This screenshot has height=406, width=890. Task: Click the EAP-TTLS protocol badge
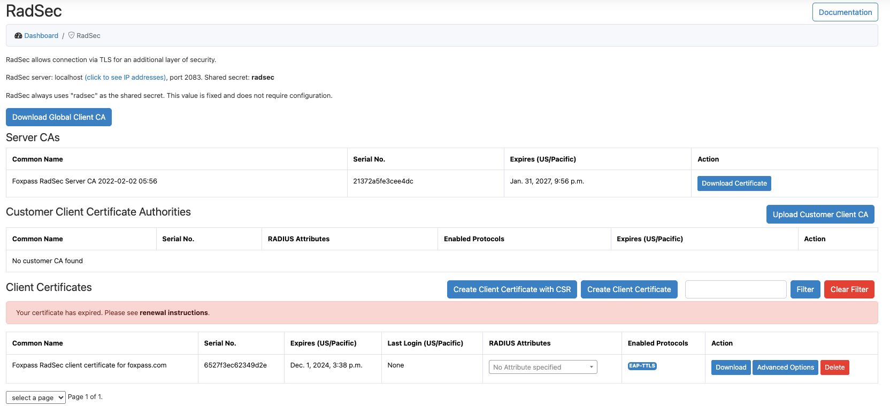click(x=642, y=366)
